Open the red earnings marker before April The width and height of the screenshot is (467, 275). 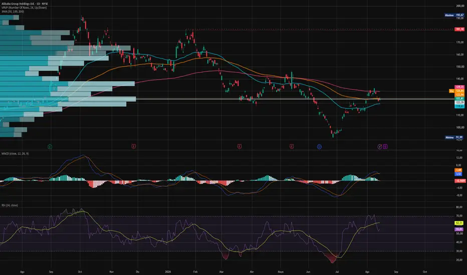pyautogui.click(x=239, y=146)
